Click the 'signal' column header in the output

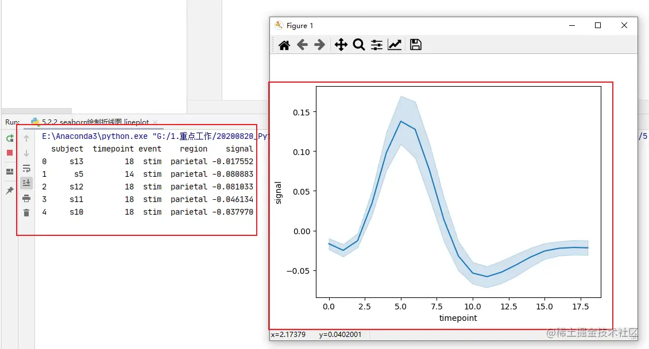click(239, 149)
